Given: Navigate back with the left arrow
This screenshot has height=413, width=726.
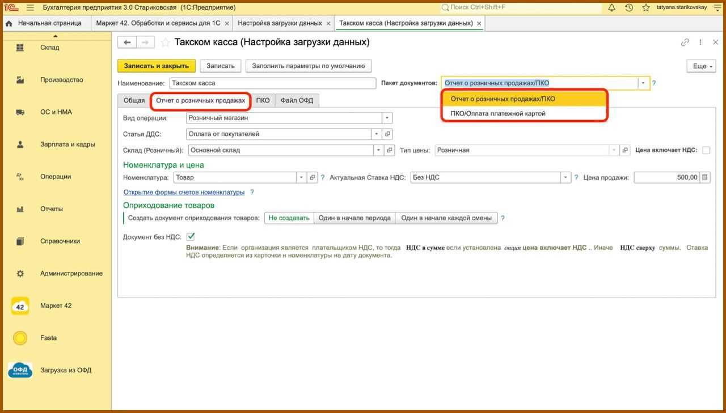Looking at the screenshot, I should pyautogui.click(x=127, y=42).
